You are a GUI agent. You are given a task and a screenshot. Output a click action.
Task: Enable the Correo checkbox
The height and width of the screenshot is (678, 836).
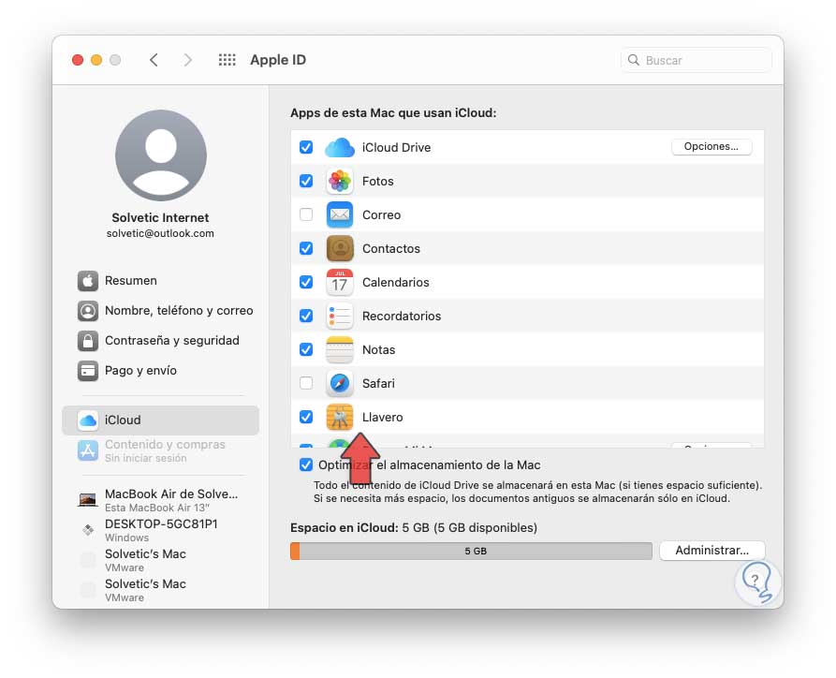coord(306,214)
